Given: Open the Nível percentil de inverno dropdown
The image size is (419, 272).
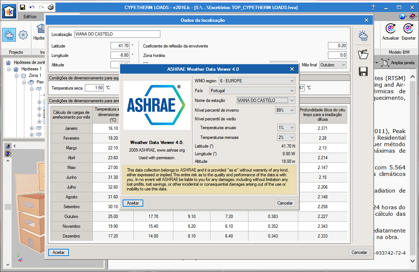Looking at the screenshot, I should coord(285,110).
